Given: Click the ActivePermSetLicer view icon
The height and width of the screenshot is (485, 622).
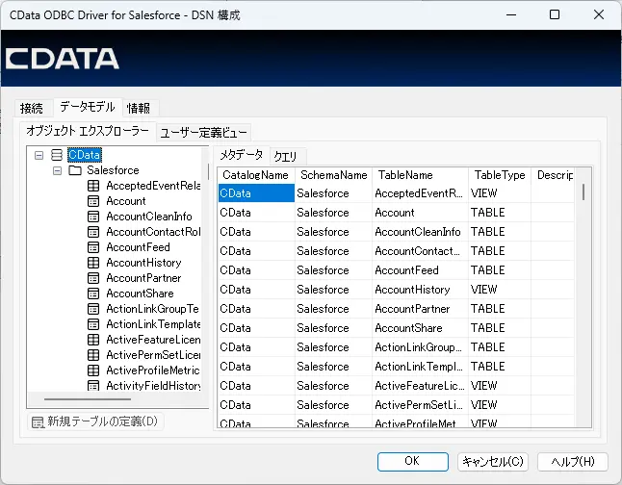Looking at the screenshot, I should point(93,355).
